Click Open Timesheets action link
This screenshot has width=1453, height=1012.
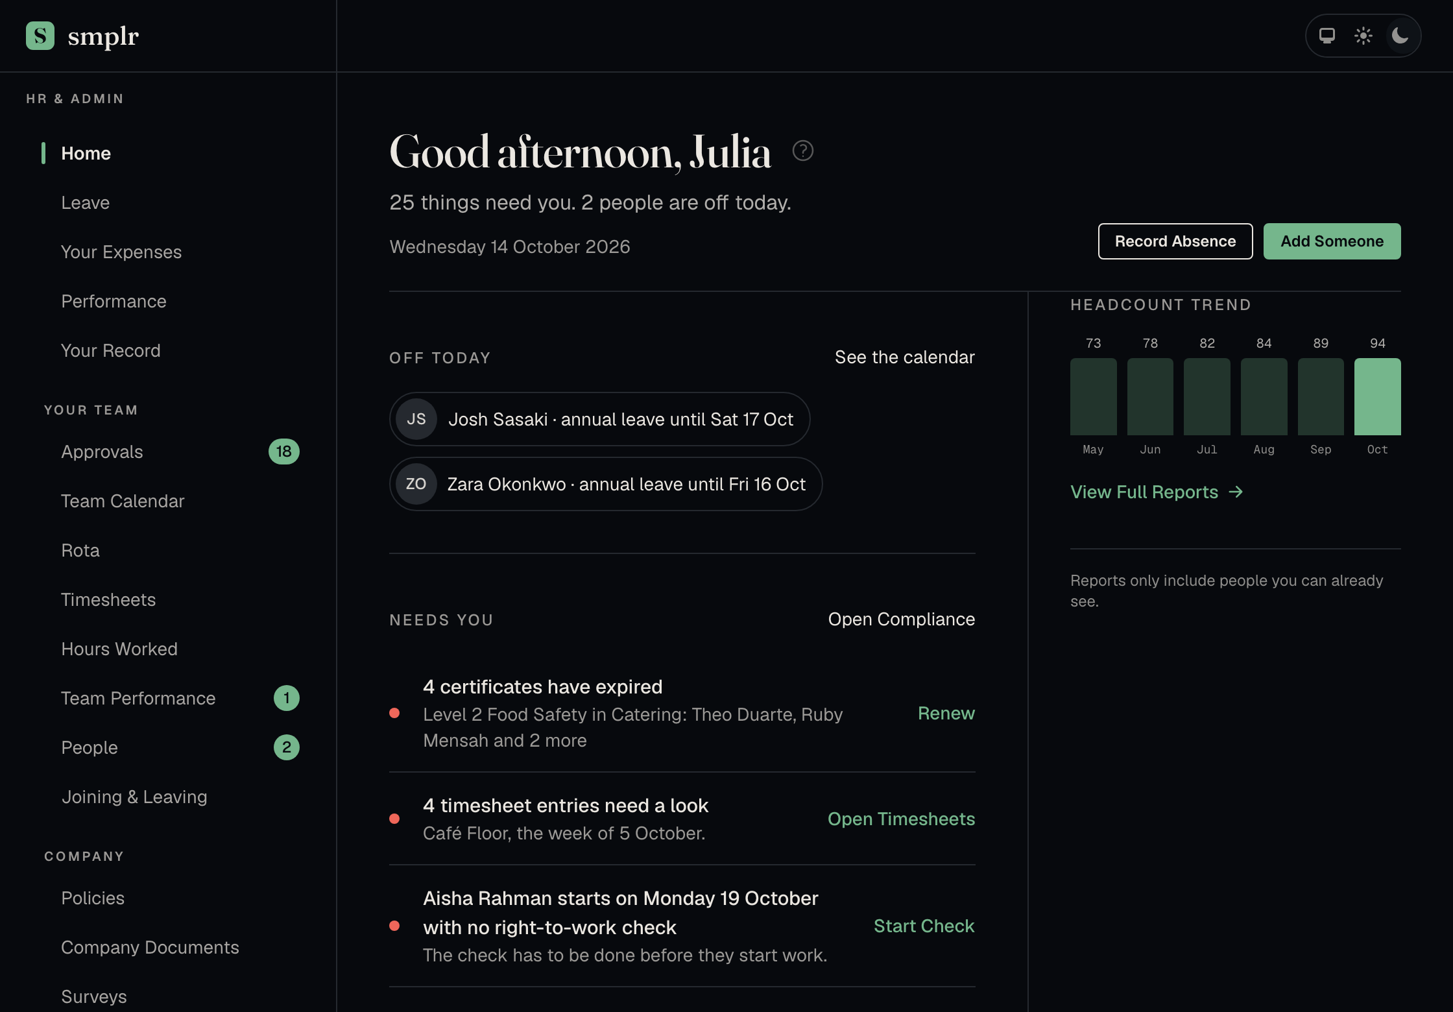(902, 819)
